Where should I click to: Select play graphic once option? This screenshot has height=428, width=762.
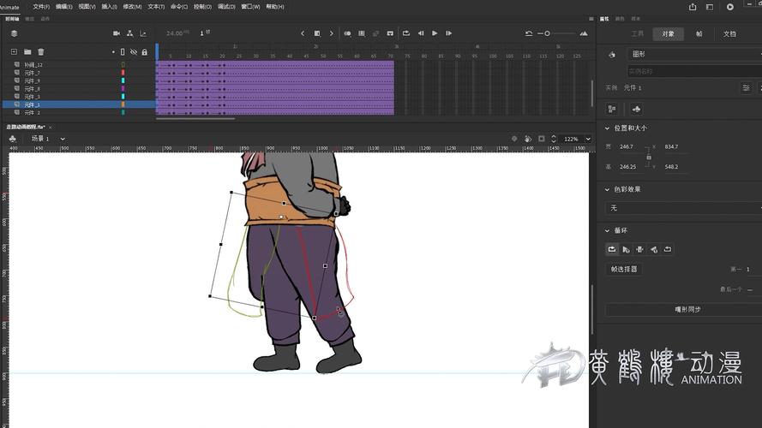point(626,249)
